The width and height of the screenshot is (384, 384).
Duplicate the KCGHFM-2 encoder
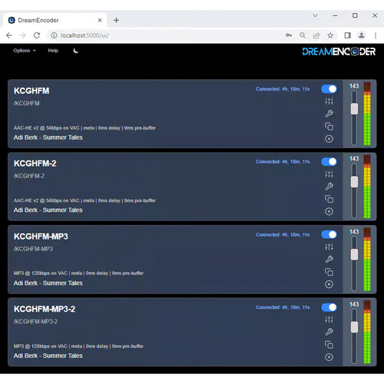click(329, 199)
